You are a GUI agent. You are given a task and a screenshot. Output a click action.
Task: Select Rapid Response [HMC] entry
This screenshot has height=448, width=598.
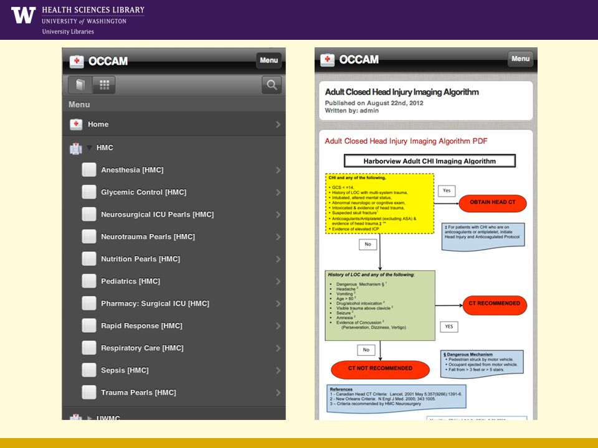pos(174,325)
